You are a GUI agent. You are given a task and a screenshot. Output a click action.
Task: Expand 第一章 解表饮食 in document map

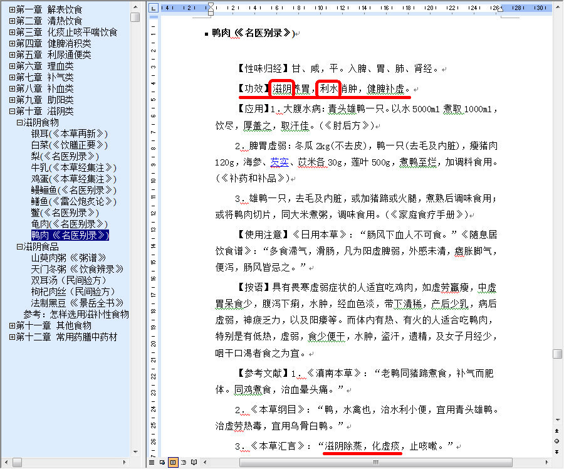coord(12,10)
